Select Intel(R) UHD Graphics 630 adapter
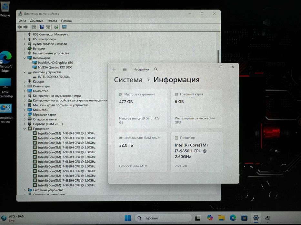Viewport: 301px width, 225px height. tap(55, 63)
